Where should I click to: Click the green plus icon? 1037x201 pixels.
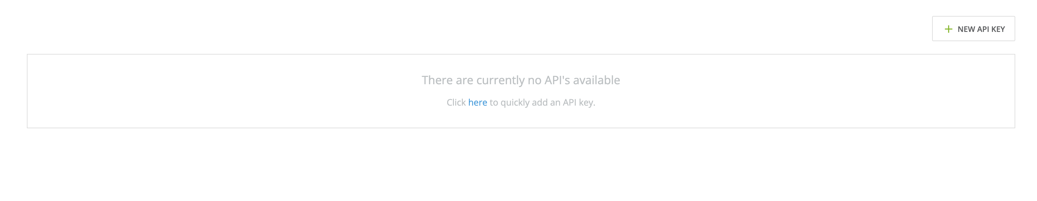click(x=948, y=29)
